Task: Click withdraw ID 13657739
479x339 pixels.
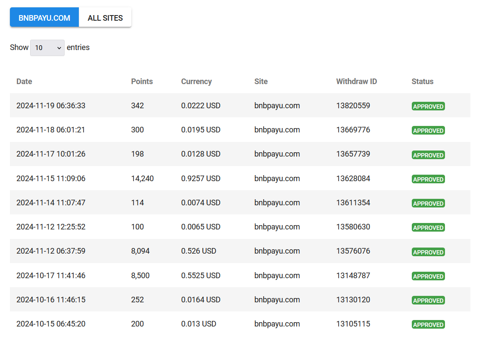Action: tap(353, 154)
